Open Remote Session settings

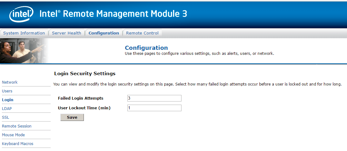tap(17, 126)
